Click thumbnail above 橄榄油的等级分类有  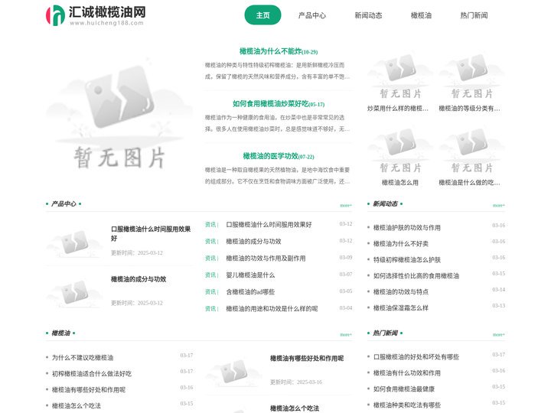pyautogui.click(x=471, y=75)
